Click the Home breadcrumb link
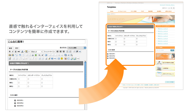The image size is (190, 112). (x=109, y=14)
